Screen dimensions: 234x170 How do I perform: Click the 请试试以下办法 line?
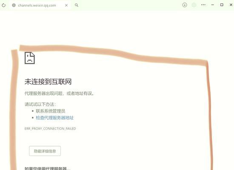40,104
